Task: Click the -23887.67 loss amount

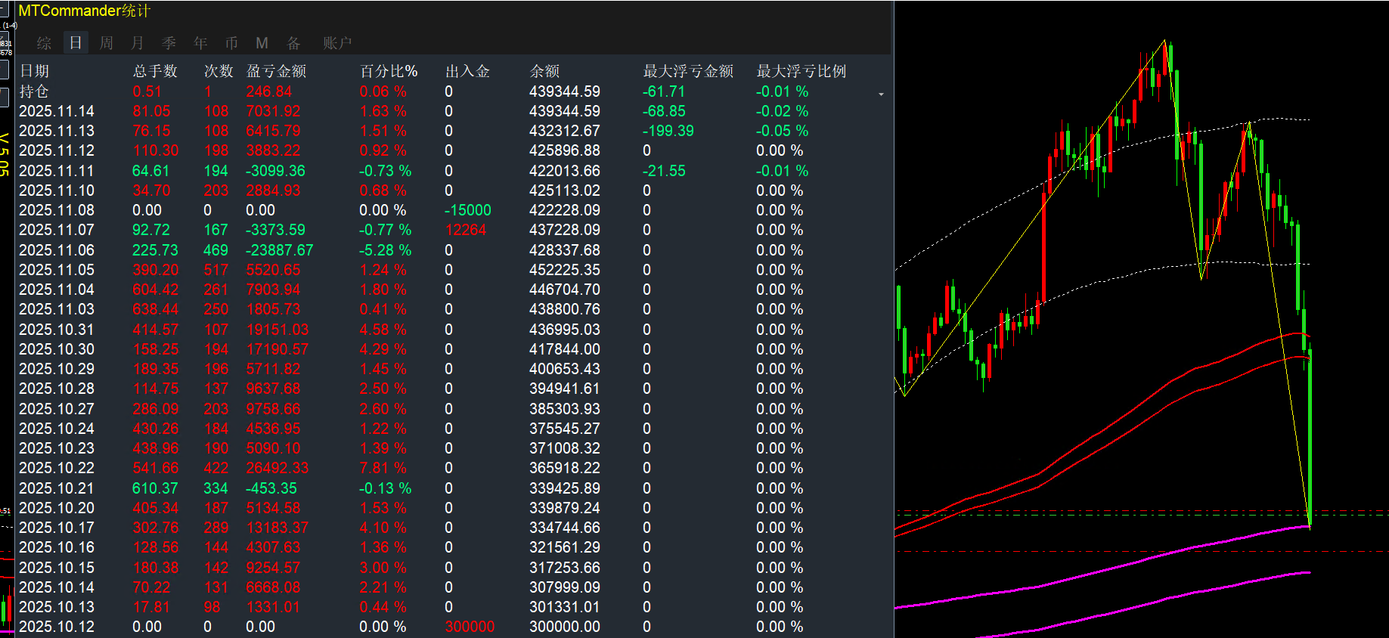Action: click(x=279, y=250)
